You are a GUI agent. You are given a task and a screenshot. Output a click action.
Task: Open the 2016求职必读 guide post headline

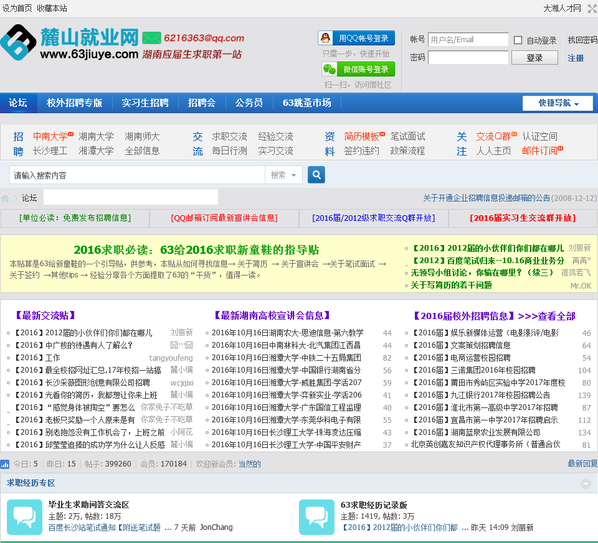click(x=196, y=250)
